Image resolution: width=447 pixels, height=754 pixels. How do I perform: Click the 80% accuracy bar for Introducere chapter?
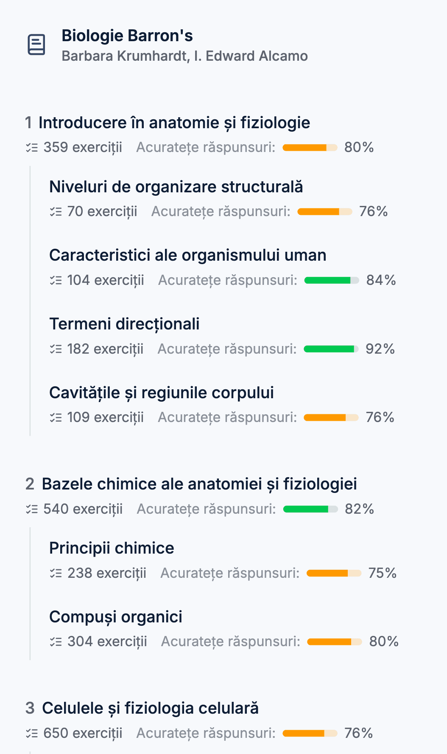(309, 148)
